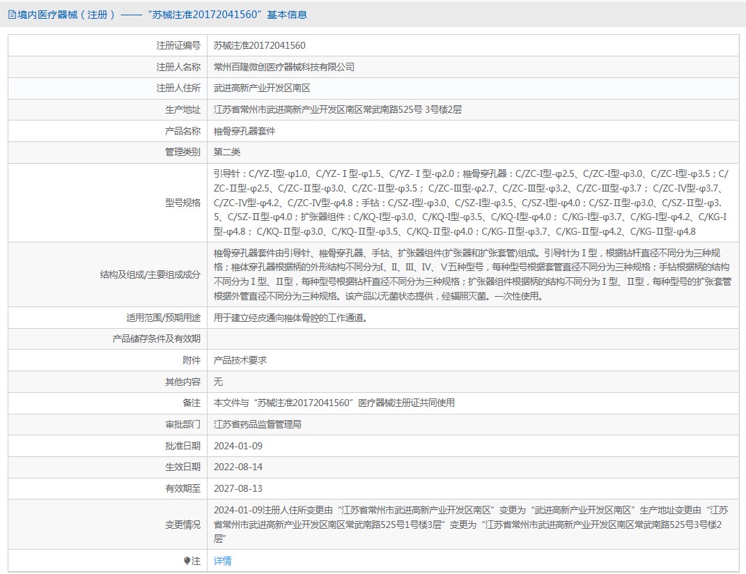This screenshot has width=746, height=574.
Task: Open the 详情 link
Action: pos(222,561)
